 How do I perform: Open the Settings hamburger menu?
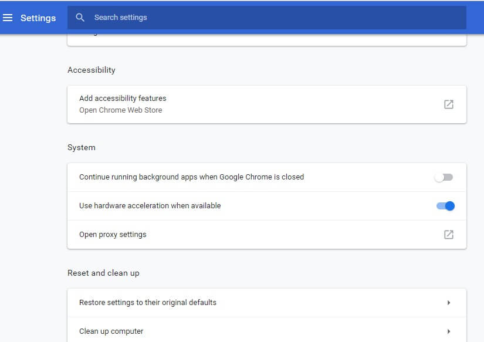coord(8,18)
